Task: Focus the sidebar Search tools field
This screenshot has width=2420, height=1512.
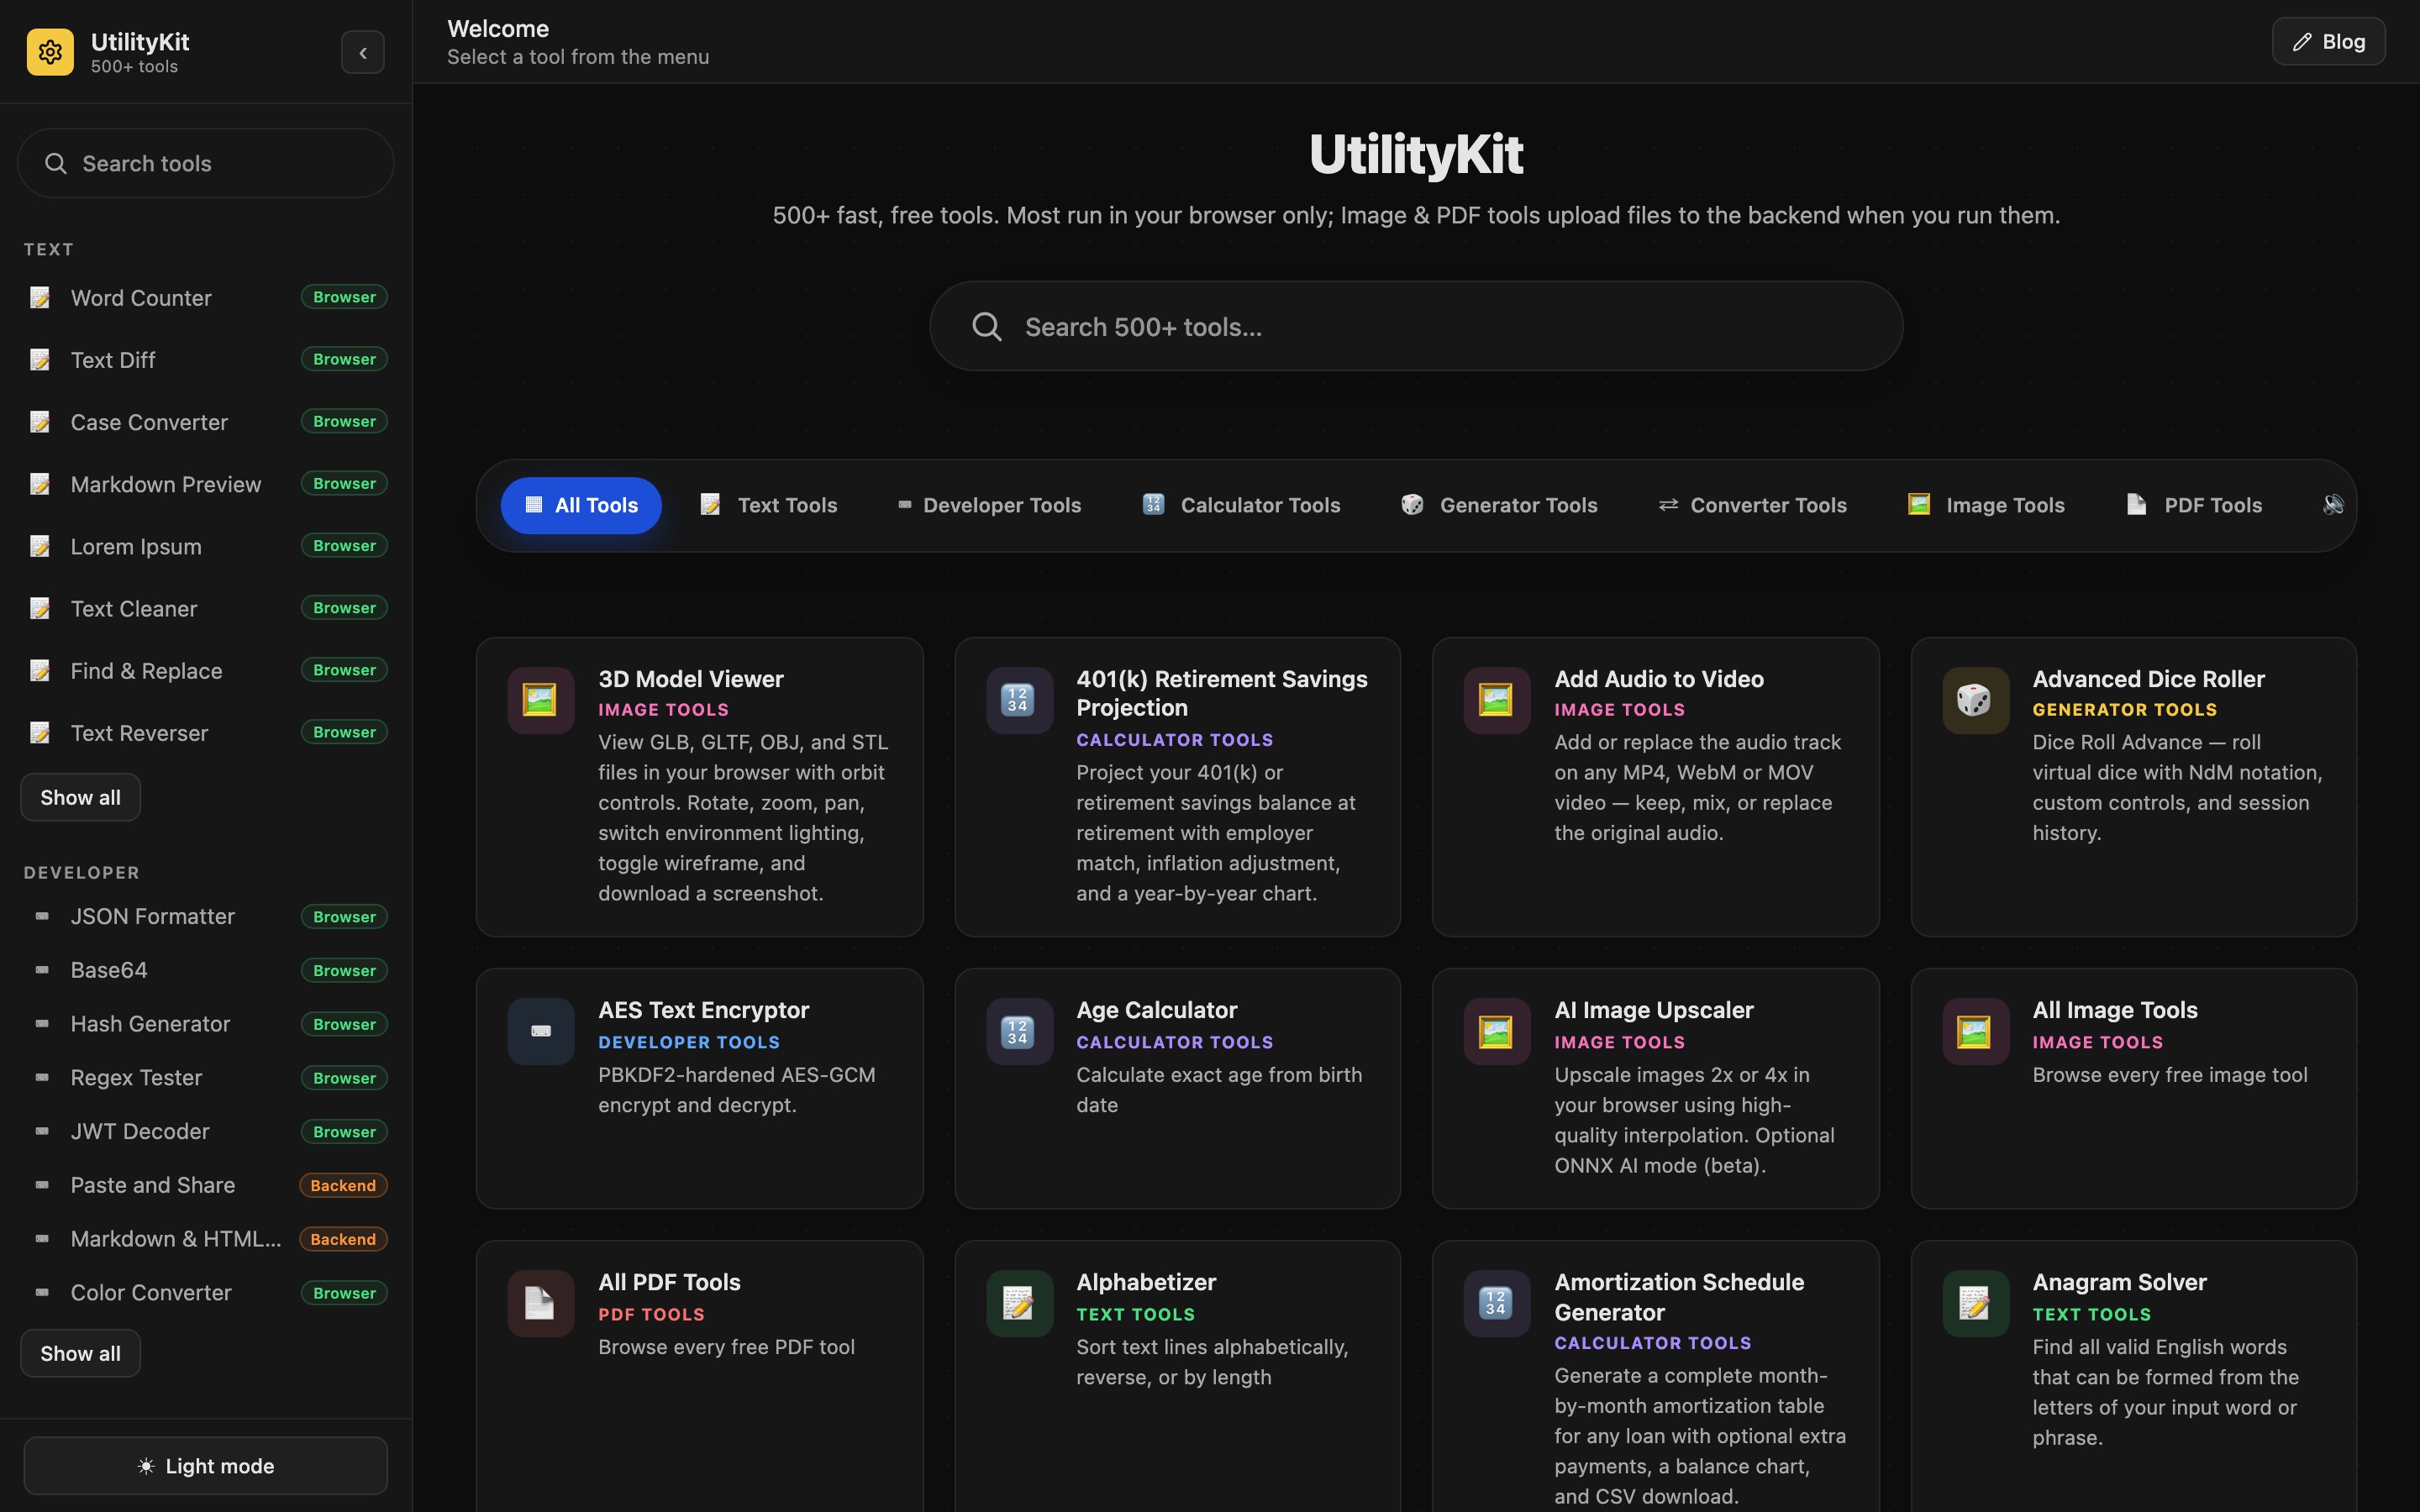Action: (205, 163)
